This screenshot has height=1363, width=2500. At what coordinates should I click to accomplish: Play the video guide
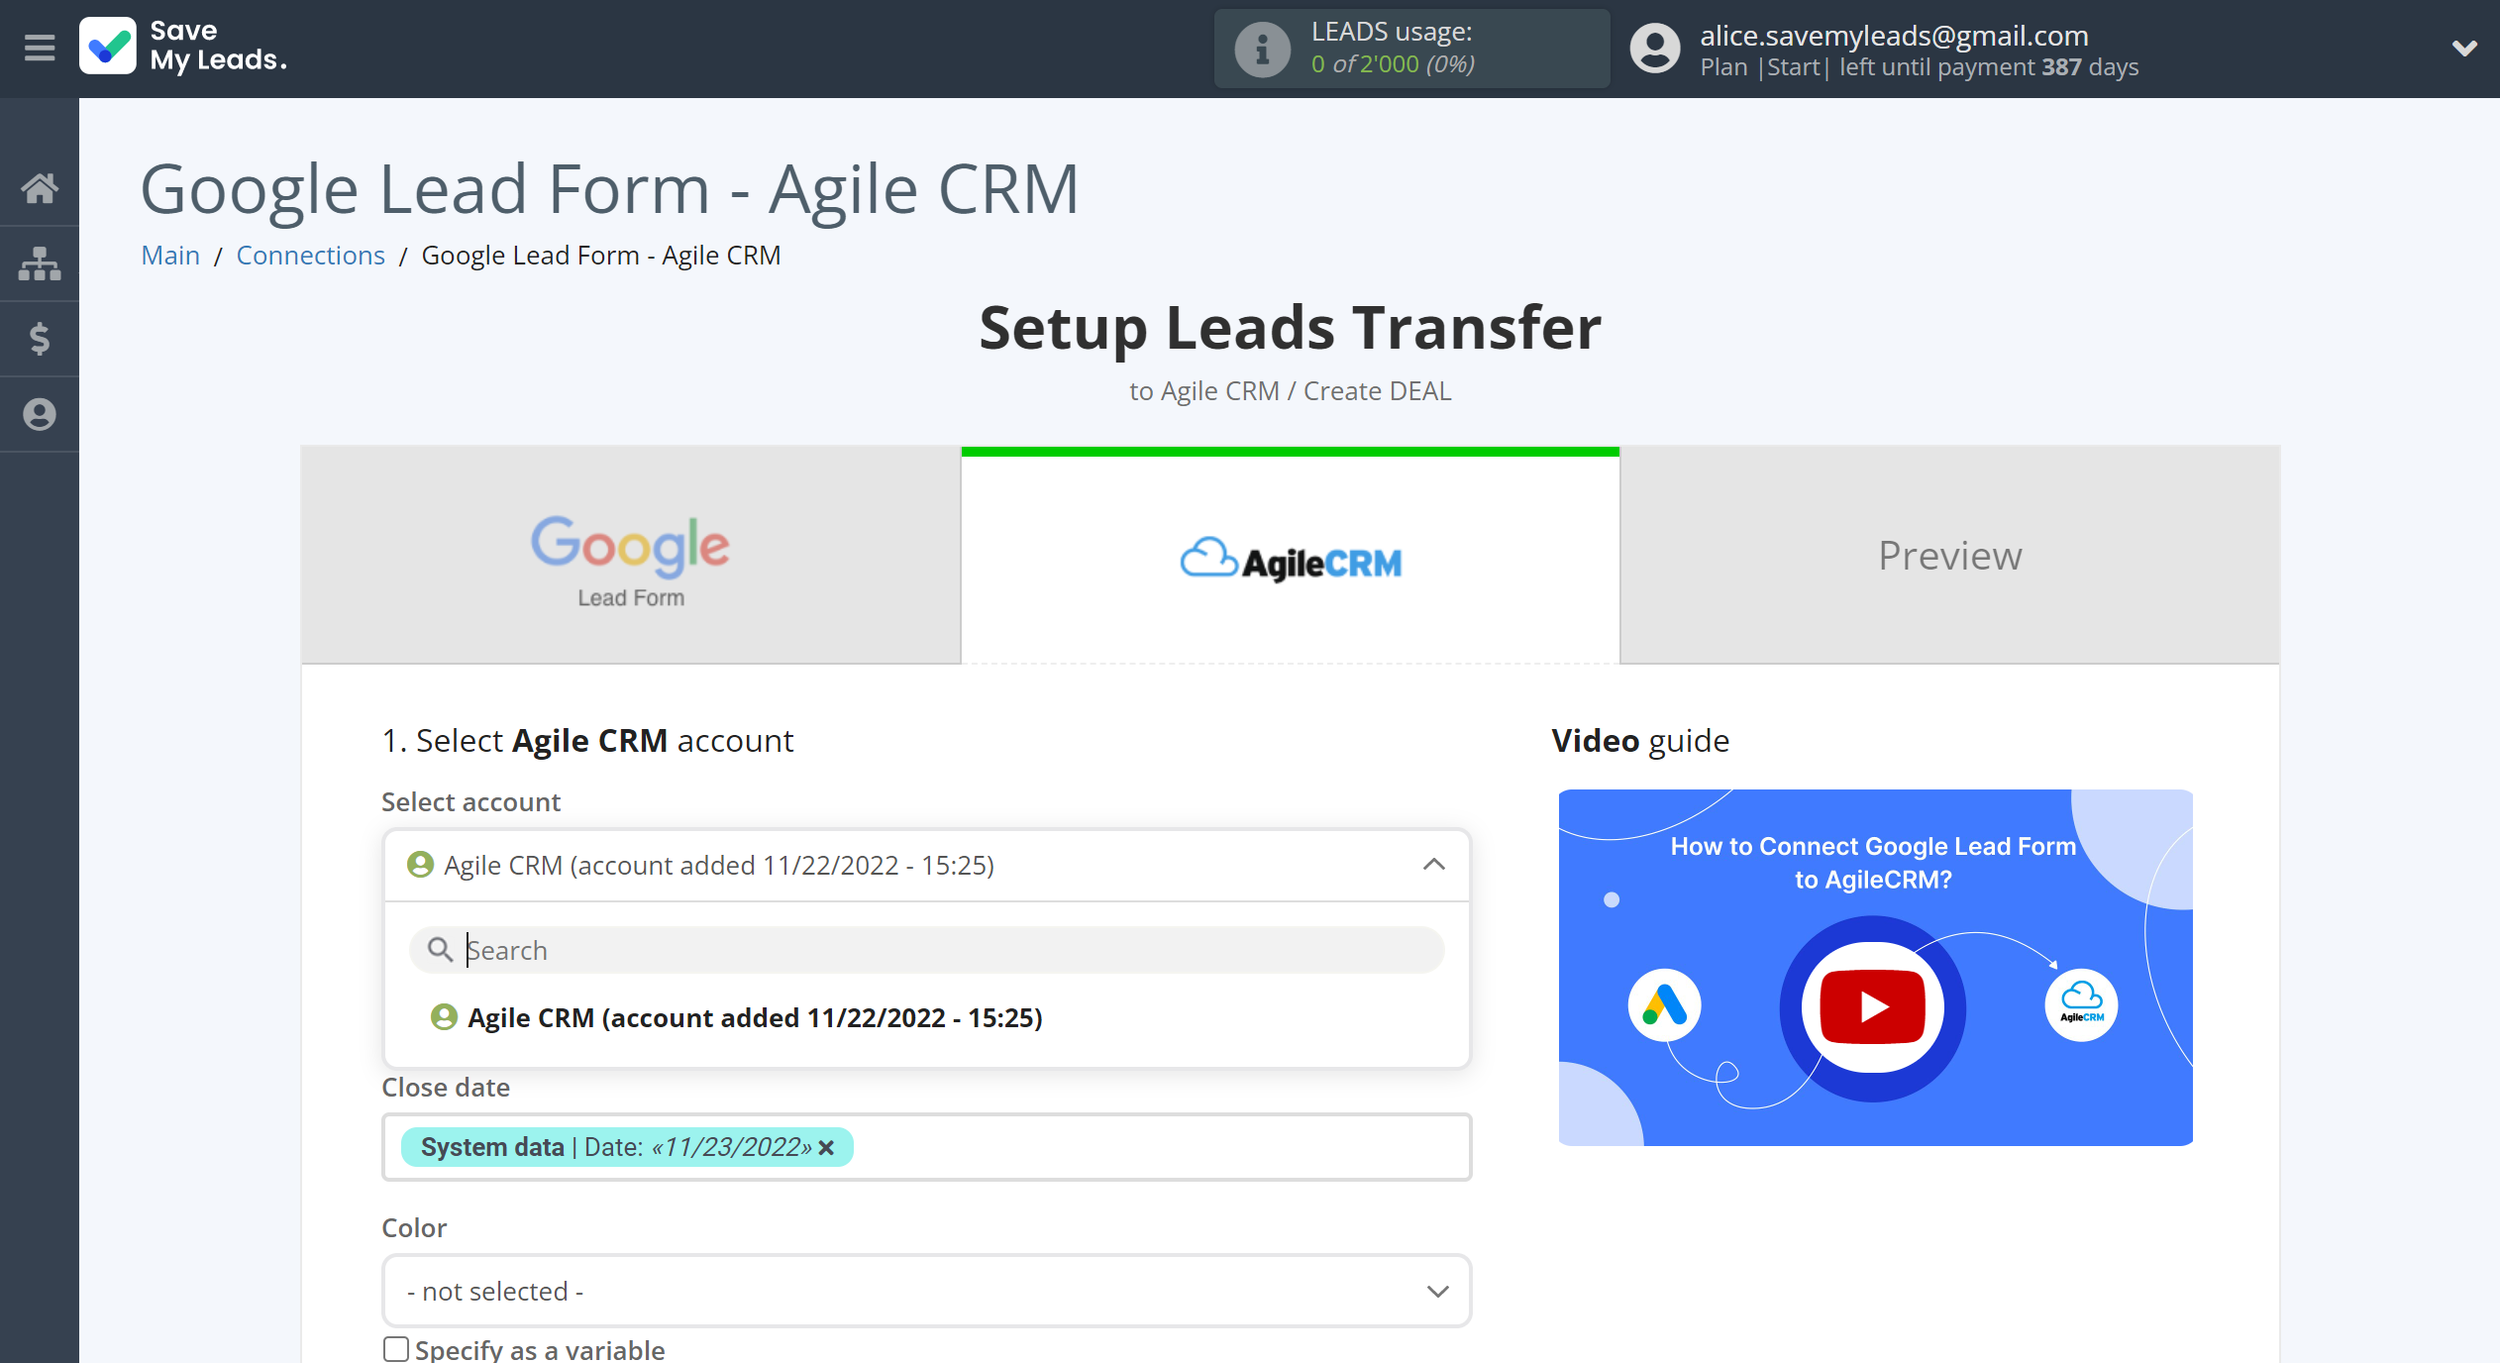(1872, 1007)
